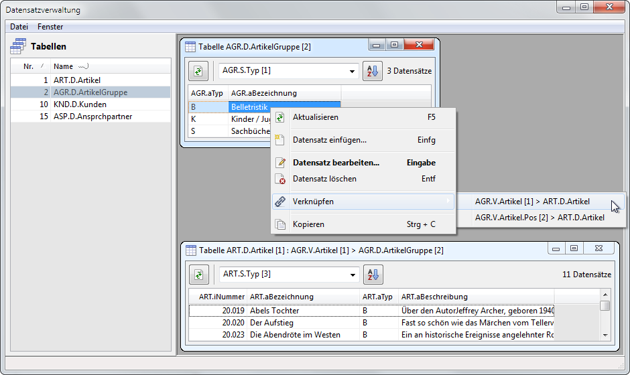Click A-Z sort icon in ArtikelGruppe window
This screenshot has width=630, height=375.
tap(372, 71)
